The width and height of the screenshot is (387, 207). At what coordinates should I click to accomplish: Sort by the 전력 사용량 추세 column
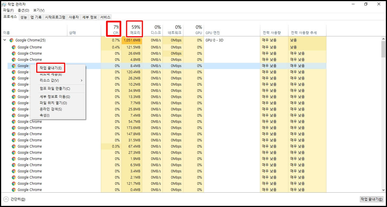pyautogui.click(x=307, y=30)
